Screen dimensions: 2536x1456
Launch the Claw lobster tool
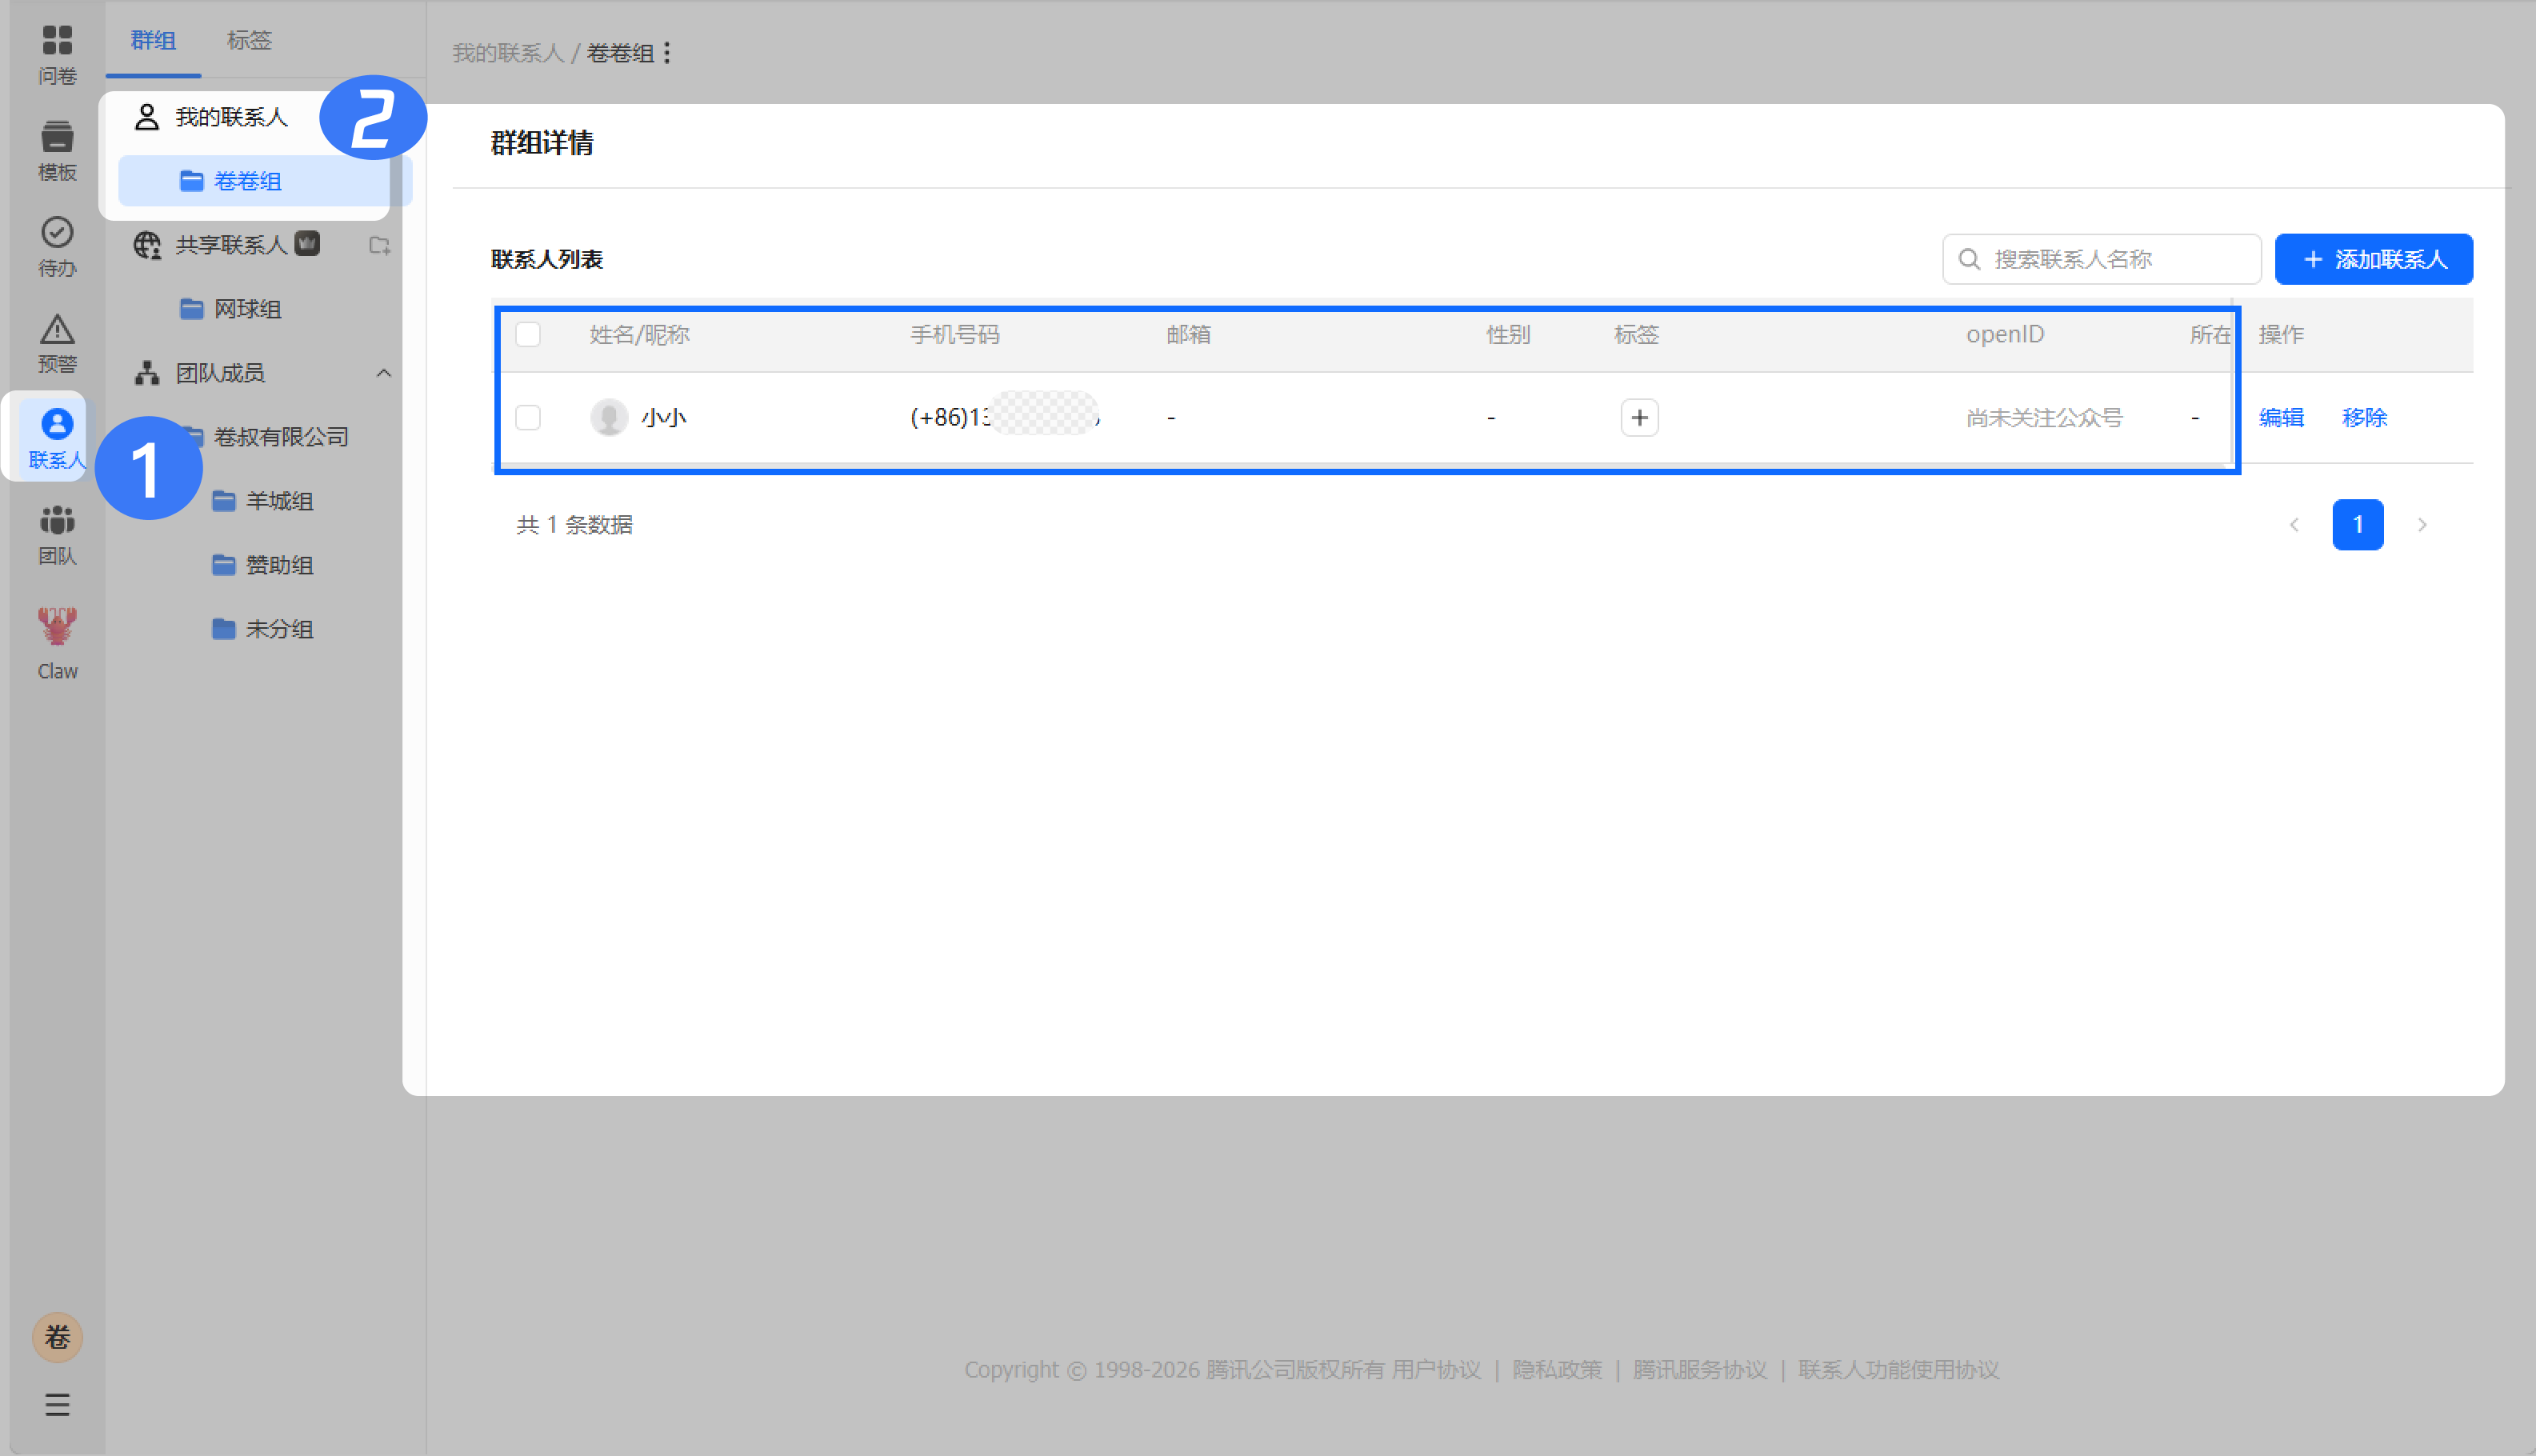[x=57, y=644]
